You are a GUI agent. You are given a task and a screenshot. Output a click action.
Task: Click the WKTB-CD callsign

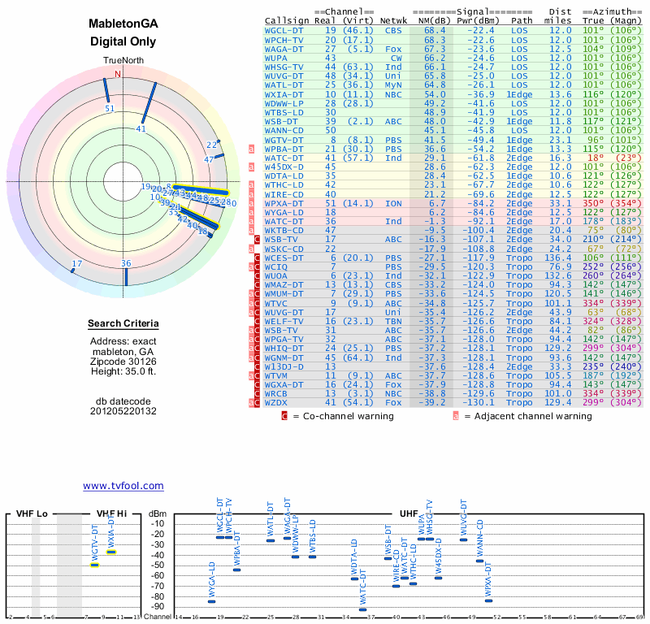pos(284,231)
